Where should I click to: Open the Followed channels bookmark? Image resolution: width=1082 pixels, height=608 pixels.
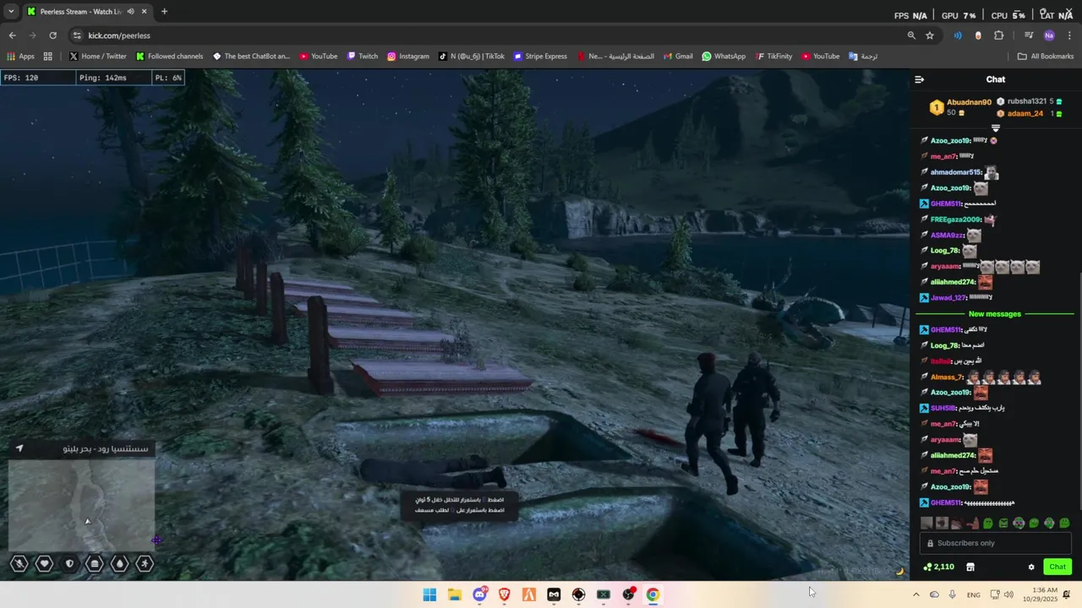tap(169, 57)
